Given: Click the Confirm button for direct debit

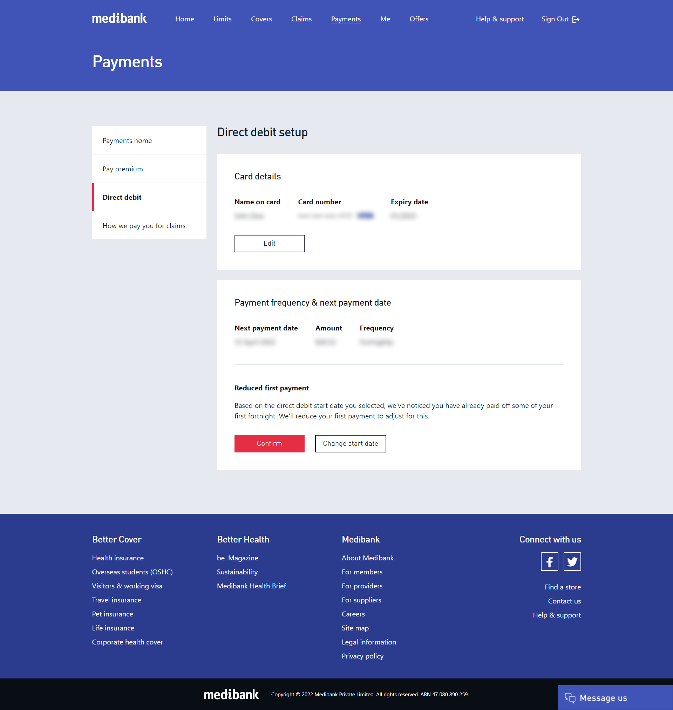Looking at the screenshot, I should point(269,443).
